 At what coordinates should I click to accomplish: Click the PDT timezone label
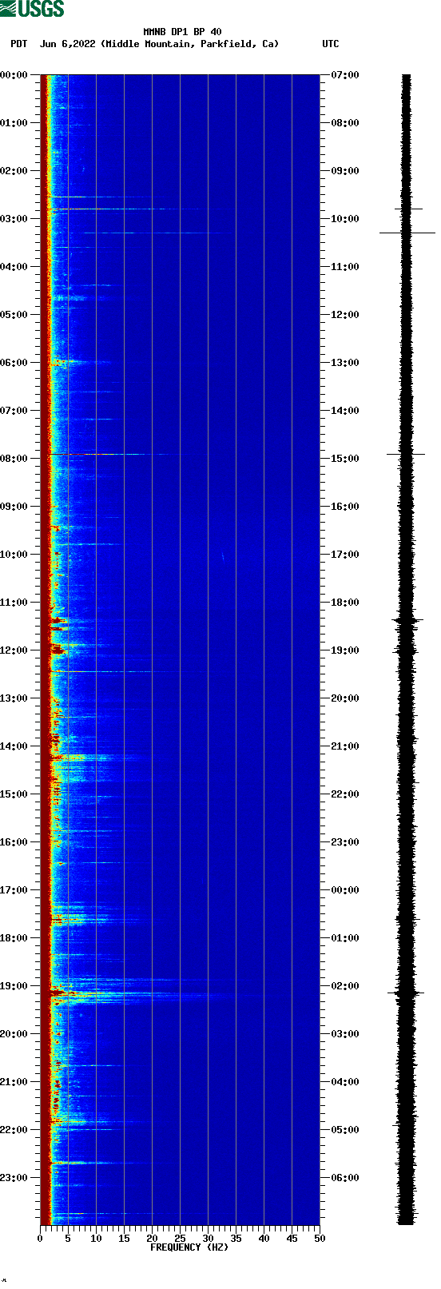[18, 44]
